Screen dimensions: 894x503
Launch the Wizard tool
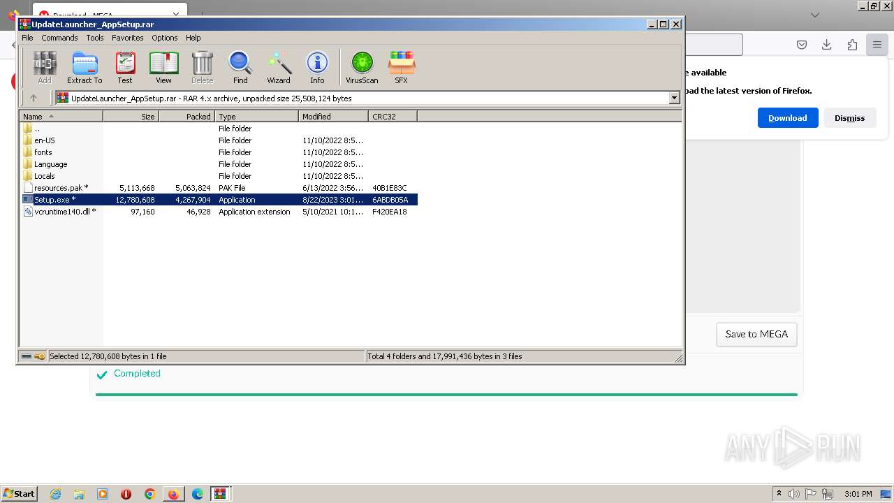click(x=279, y=68)
